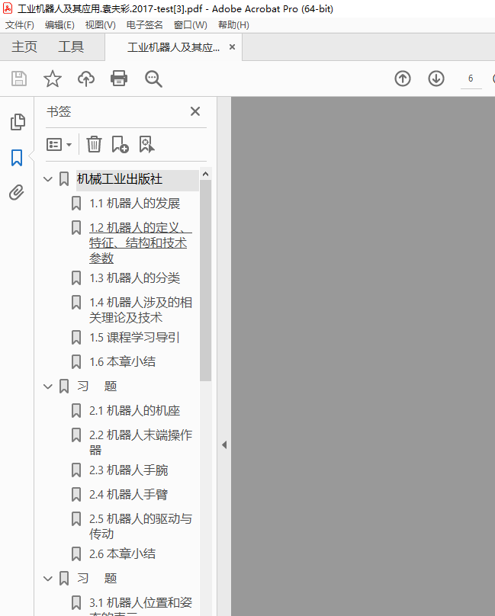The width and height of the screenshot is (495, 616).
Task: Open bookmark 1.5 课程学习导引
Action: coord(134,338)
